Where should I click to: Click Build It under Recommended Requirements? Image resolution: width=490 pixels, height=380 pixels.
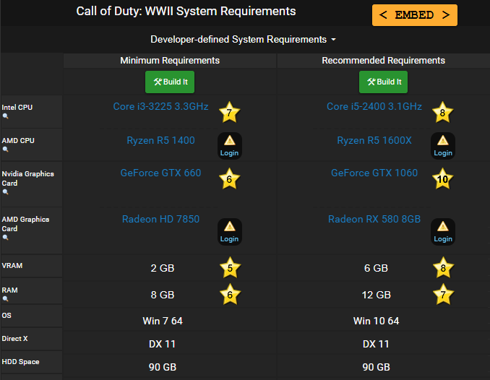click(x=384, y=82)
